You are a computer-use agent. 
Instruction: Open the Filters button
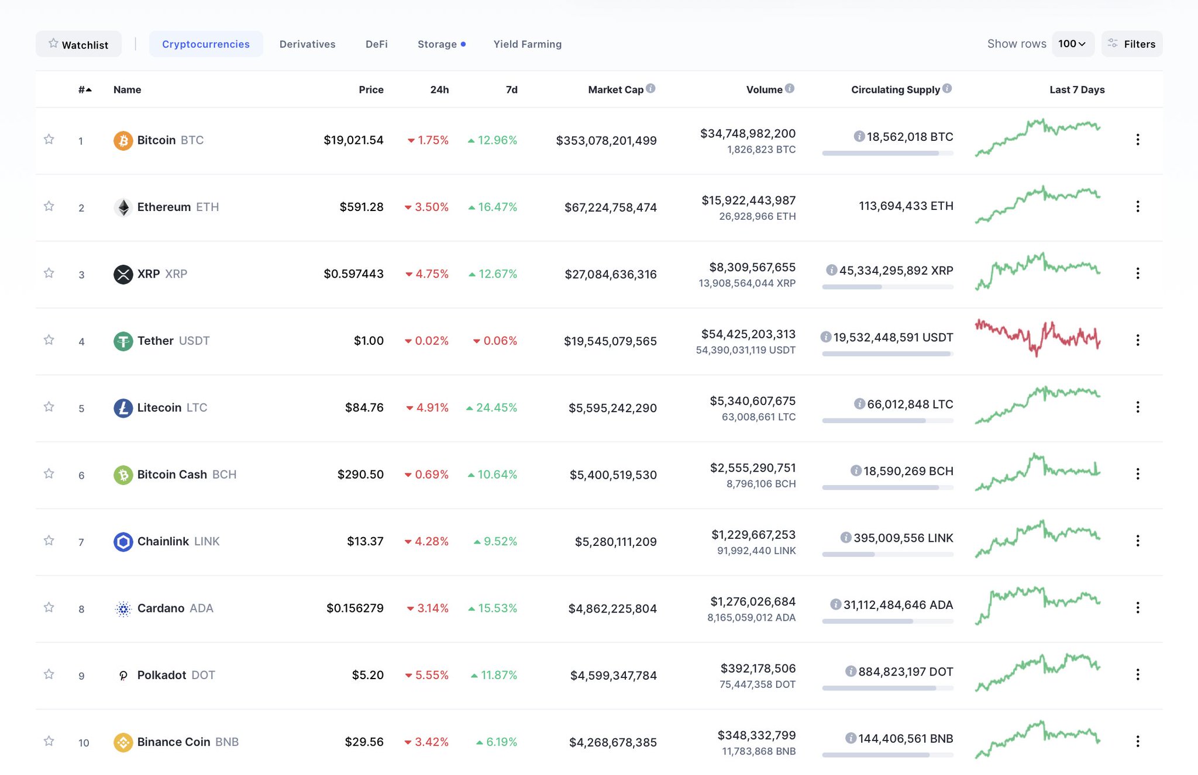(x=1131, y=44)
